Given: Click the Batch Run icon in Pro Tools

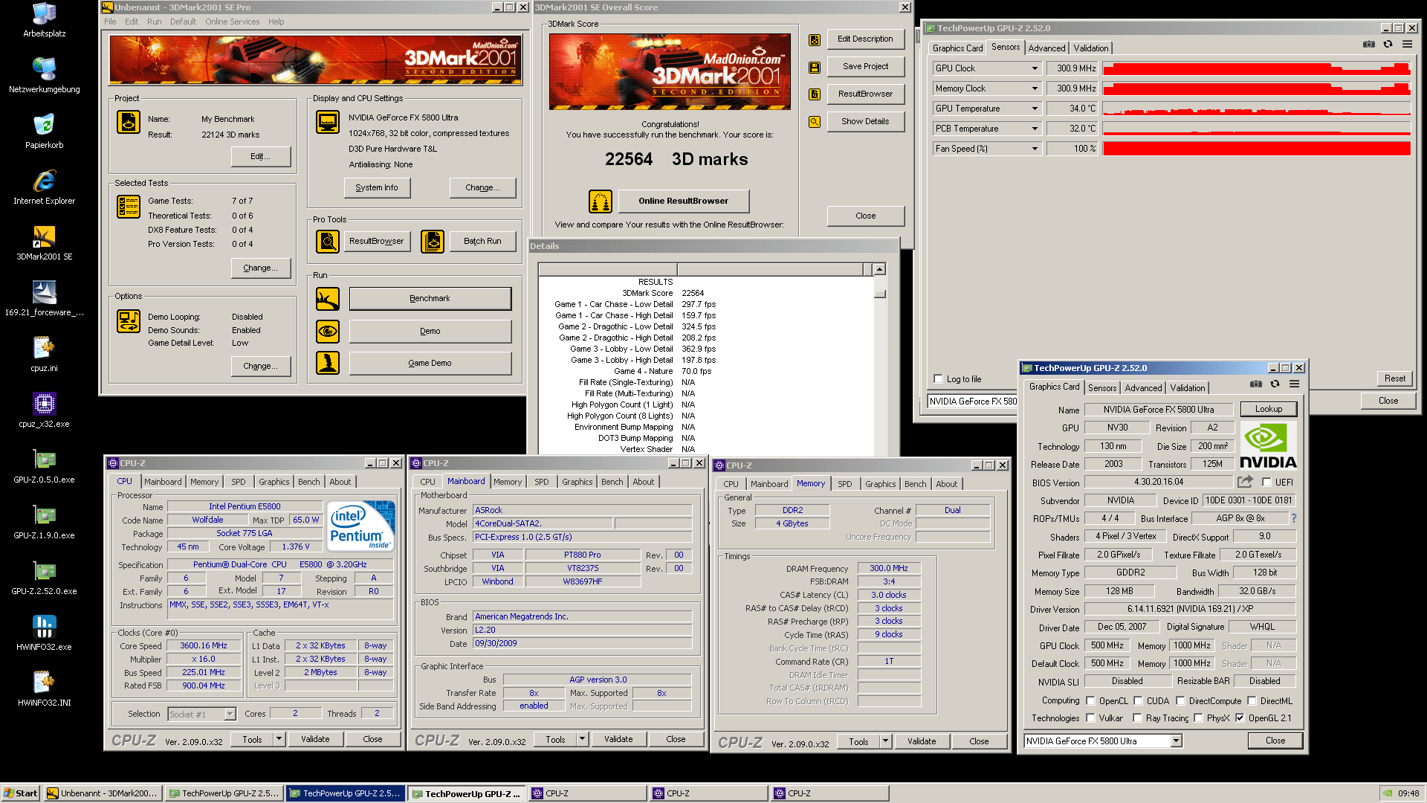Looking at the screenshot, I should pos(433,241).
